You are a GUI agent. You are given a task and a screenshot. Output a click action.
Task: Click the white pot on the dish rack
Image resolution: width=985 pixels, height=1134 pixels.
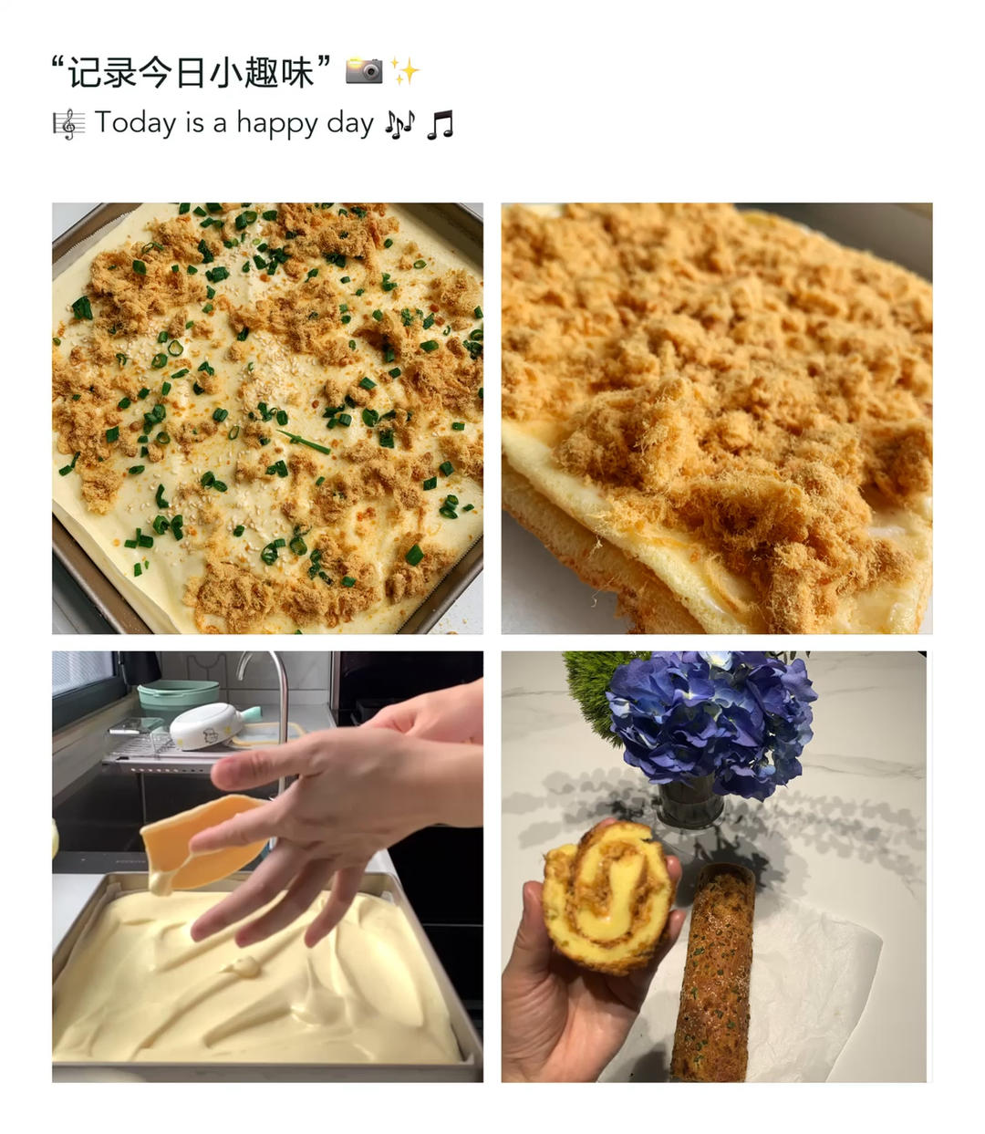point(207,725)
